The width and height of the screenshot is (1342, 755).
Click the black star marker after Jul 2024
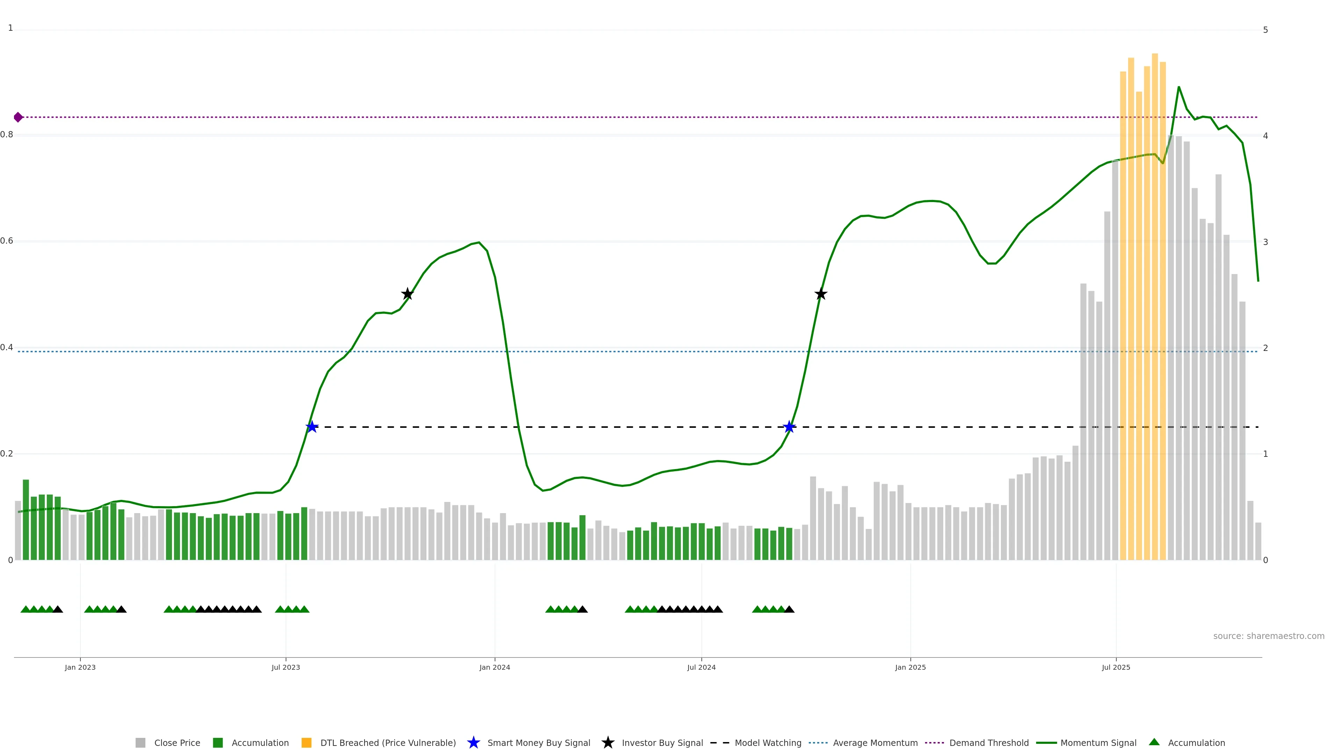click(x=821, y=294)
